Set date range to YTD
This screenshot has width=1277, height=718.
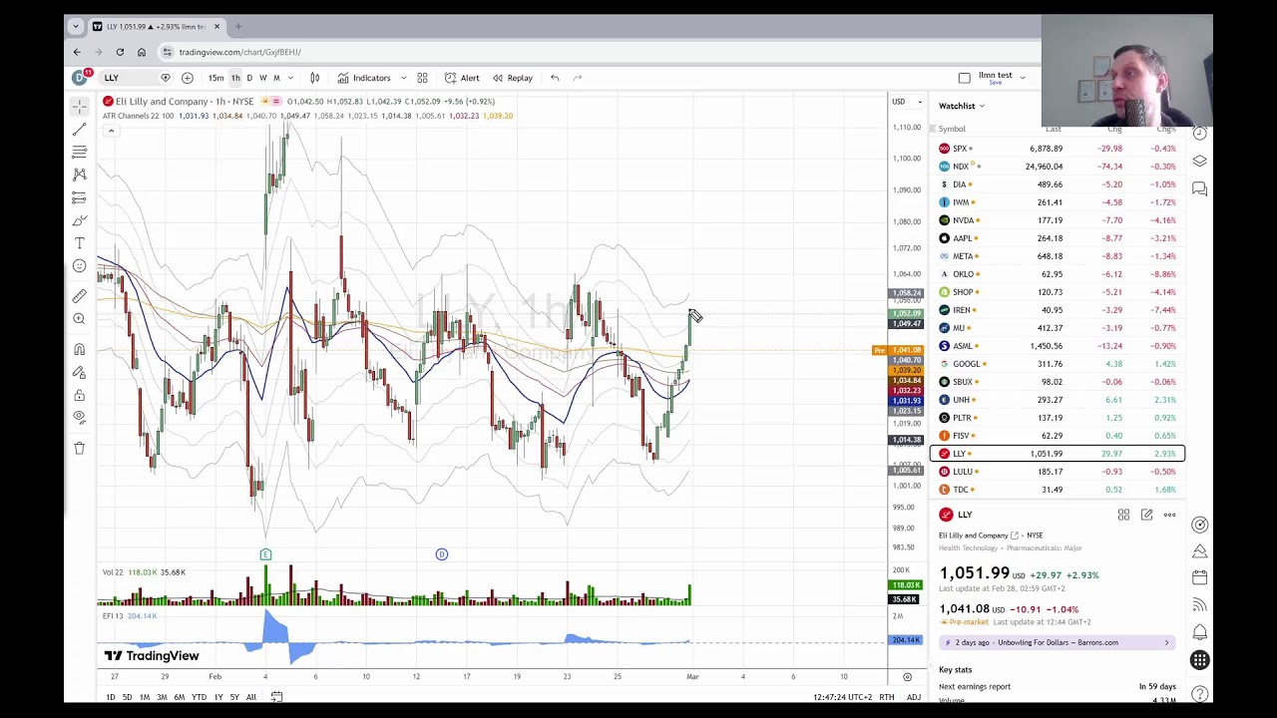(199, 697)
